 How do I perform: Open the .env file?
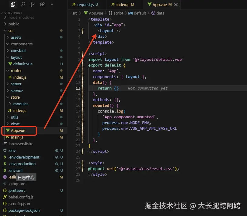click(12, 150)
